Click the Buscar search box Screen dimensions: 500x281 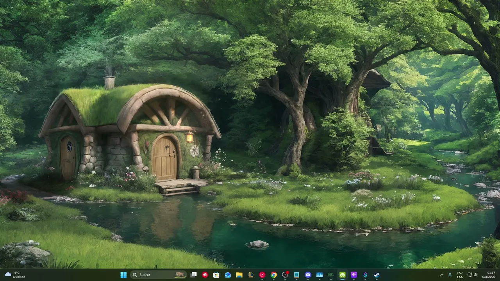(x=159, y=275)
